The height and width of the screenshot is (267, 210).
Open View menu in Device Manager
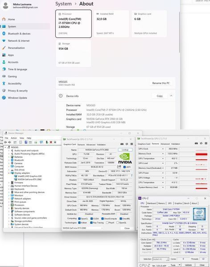[22, 138]
